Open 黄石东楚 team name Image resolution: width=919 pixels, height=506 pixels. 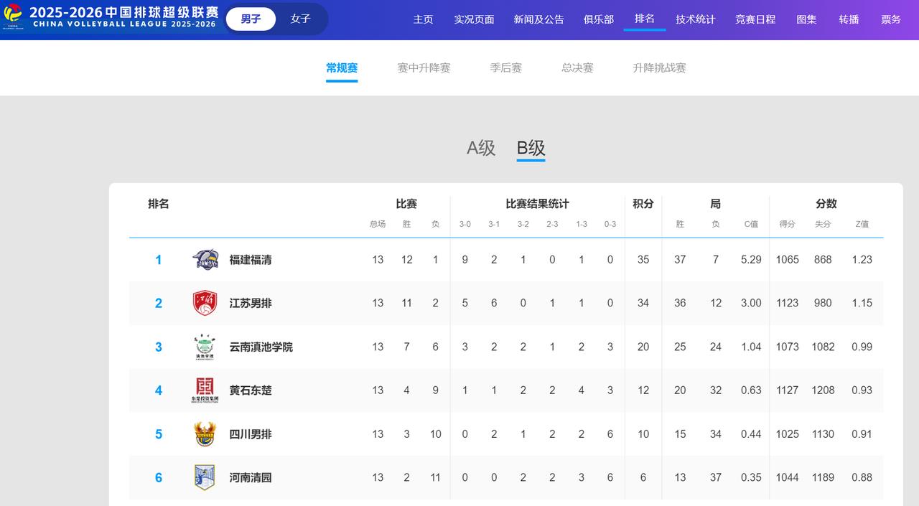click(251, 390)
